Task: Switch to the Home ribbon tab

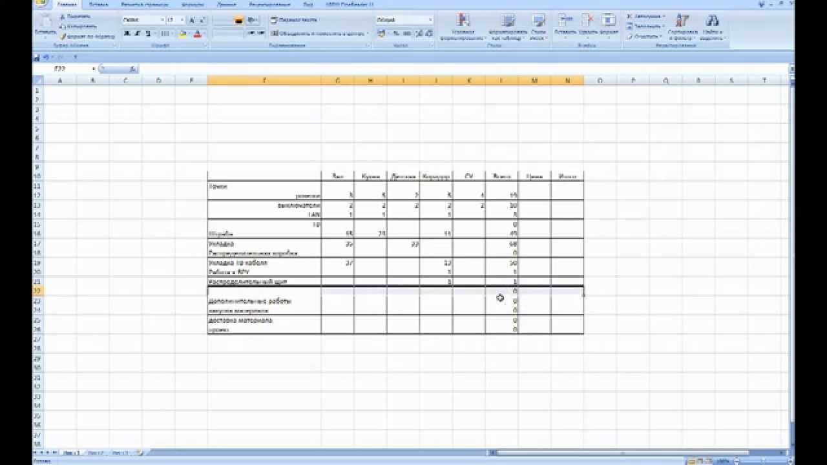Action: (67, 4)
